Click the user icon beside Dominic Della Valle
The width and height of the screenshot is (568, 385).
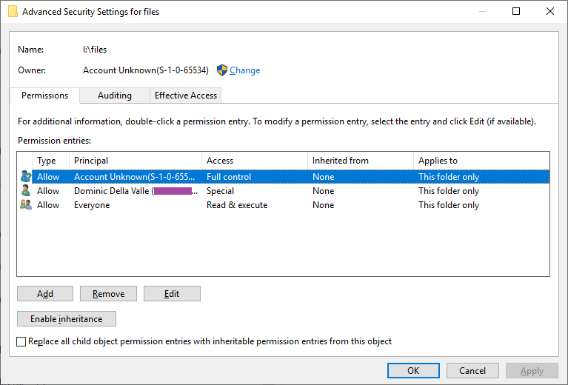(26, 190)
